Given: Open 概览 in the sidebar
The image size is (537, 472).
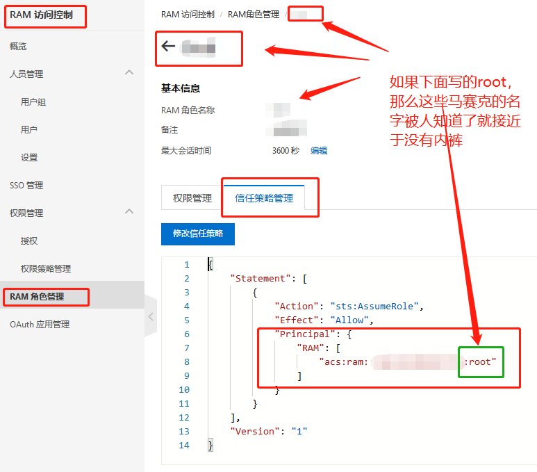Looking at the screenshot, I should coord(18,47).
